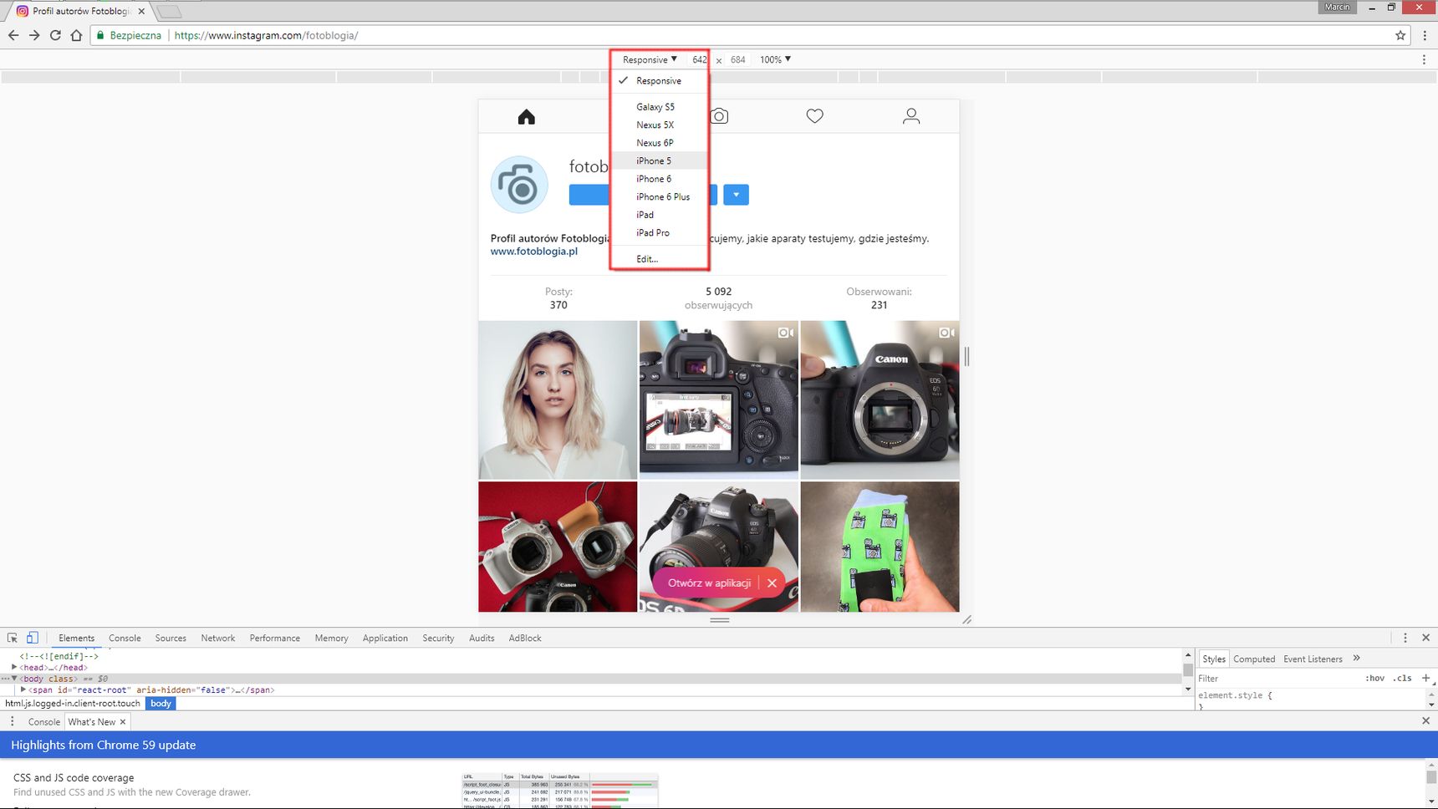This screenshot has width=1438, height=809.
Task: Open DevTools customize menu
Action: [x=1405, y=638]
